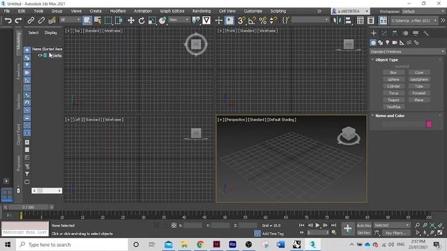Toggle the Auto Key button
Screen dimensions: 447x251
click(364, 225)
